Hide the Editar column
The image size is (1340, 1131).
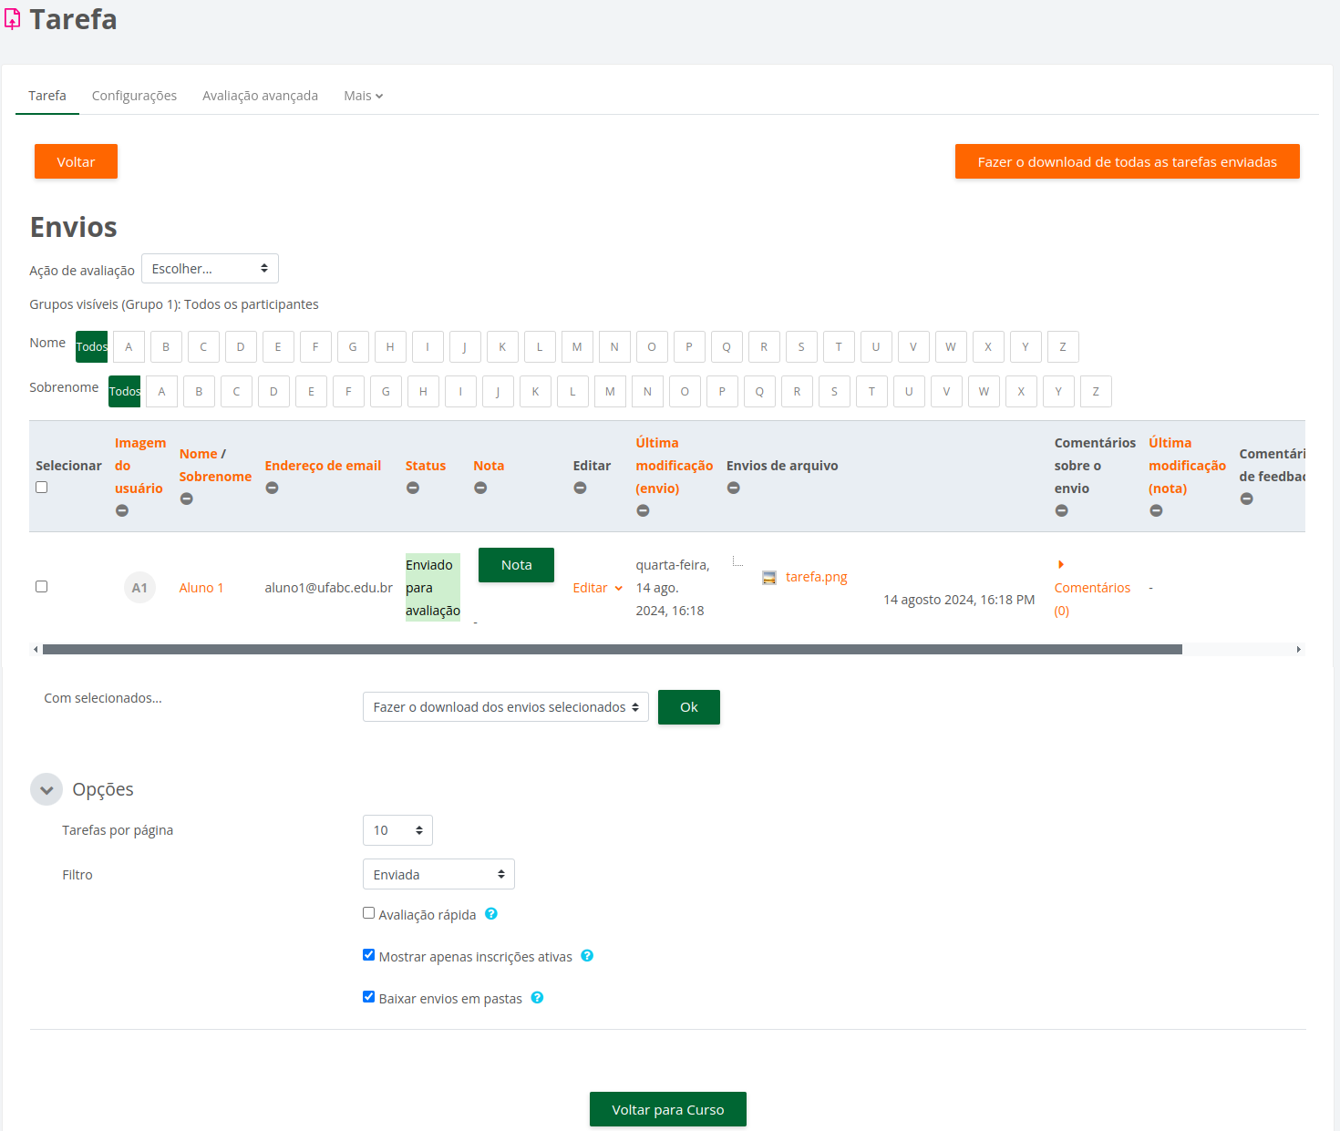coord(580,488)
